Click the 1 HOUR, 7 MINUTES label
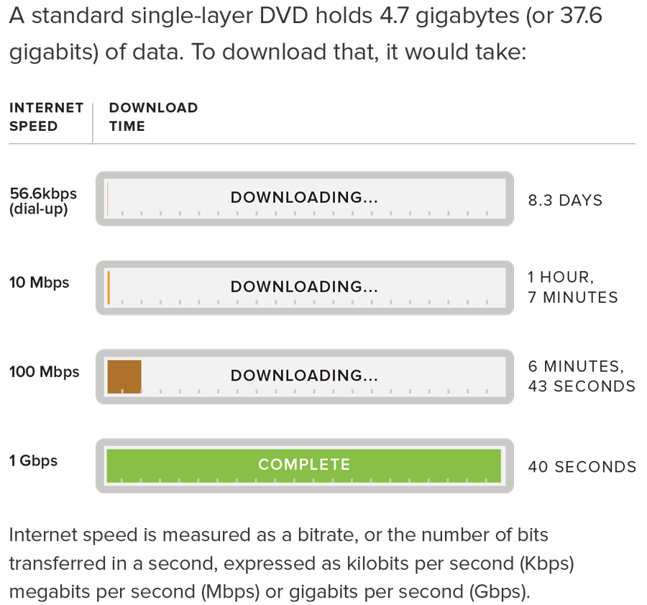The image size is (647, 605). 573,287
